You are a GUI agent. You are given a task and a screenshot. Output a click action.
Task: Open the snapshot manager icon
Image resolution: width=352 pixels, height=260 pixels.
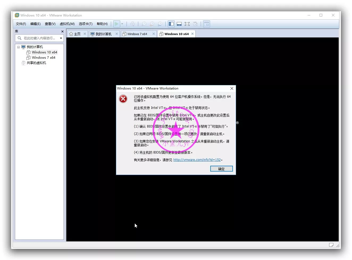tap(160, 24)
